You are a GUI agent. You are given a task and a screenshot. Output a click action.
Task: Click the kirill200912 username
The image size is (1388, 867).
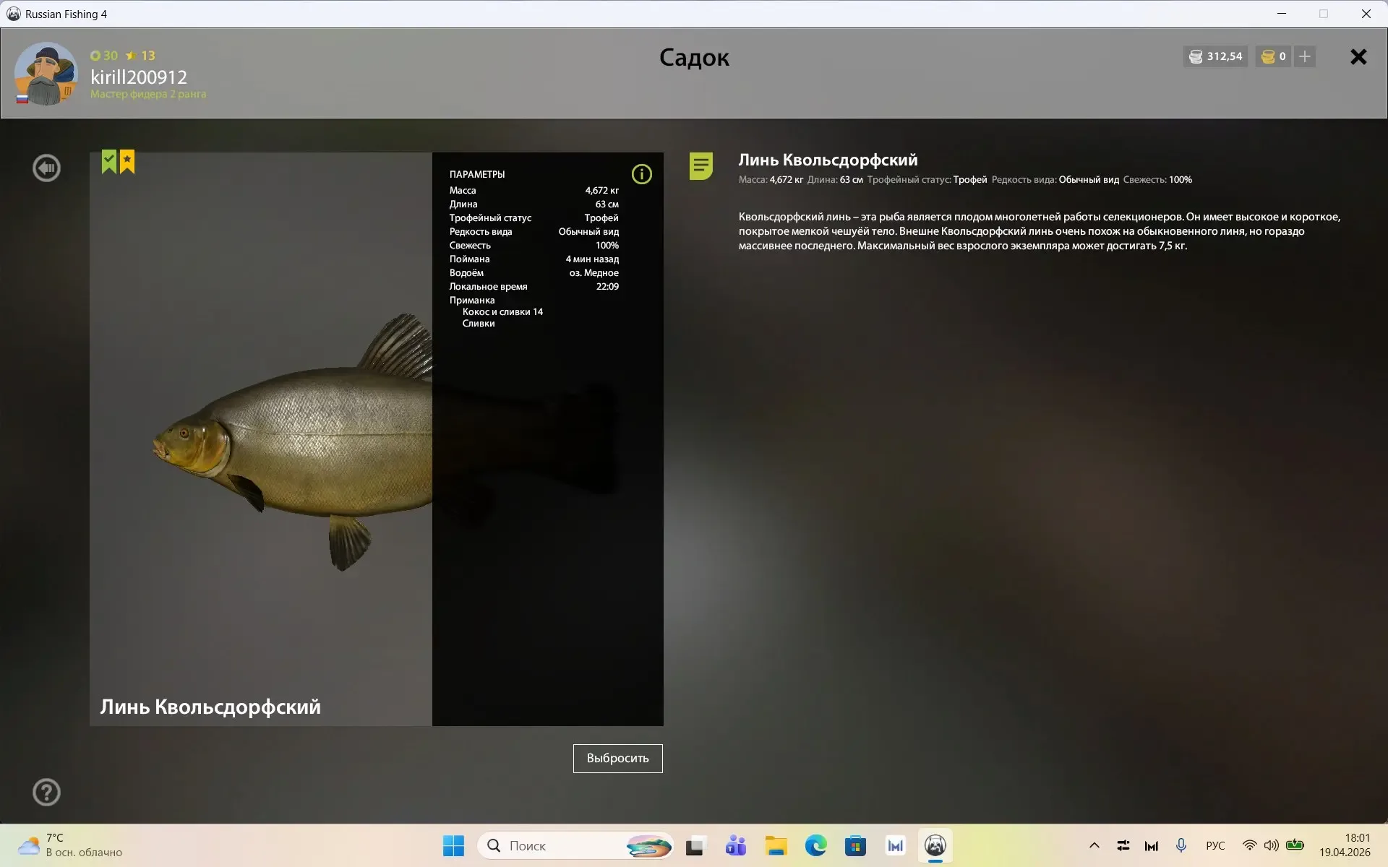[x=139, y=77]
